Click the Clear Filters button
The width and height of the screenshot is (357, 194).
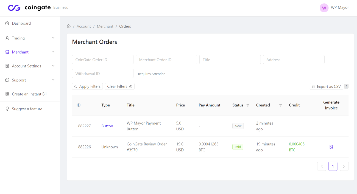(120, 86)
